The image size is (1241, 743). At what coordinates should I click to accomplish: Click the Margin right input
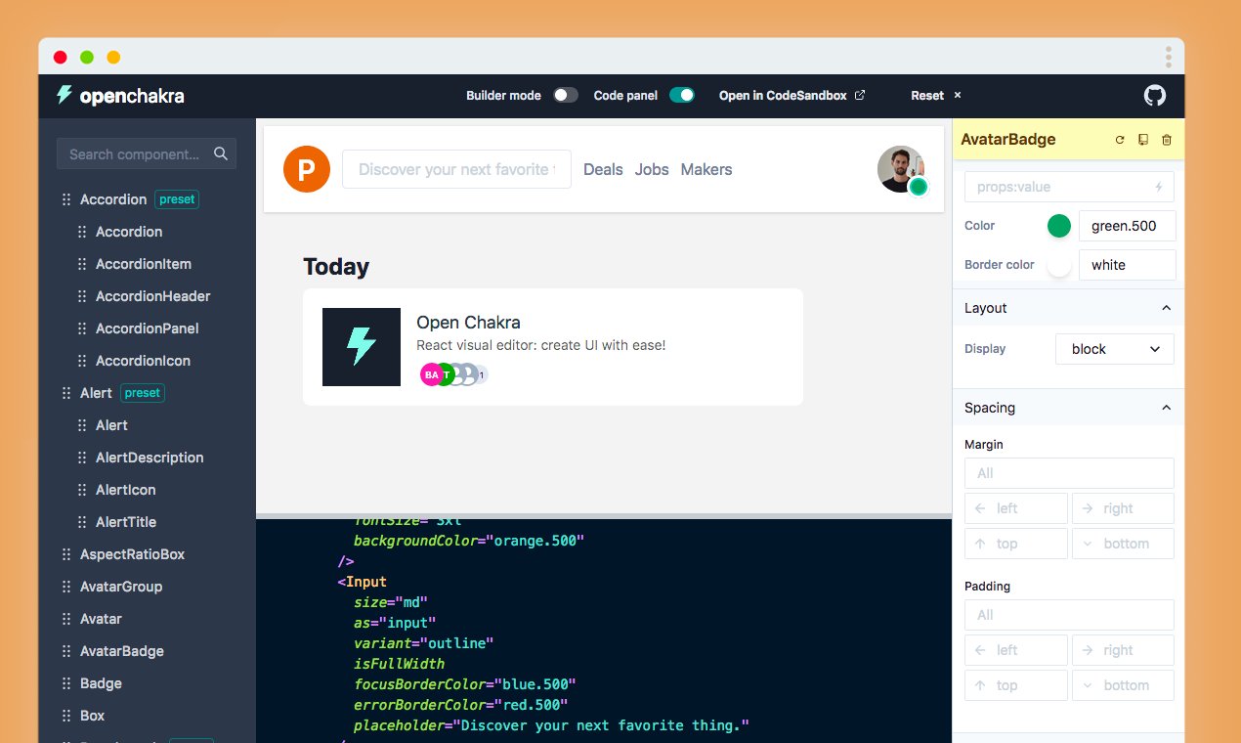click(x=1123, y=508)
